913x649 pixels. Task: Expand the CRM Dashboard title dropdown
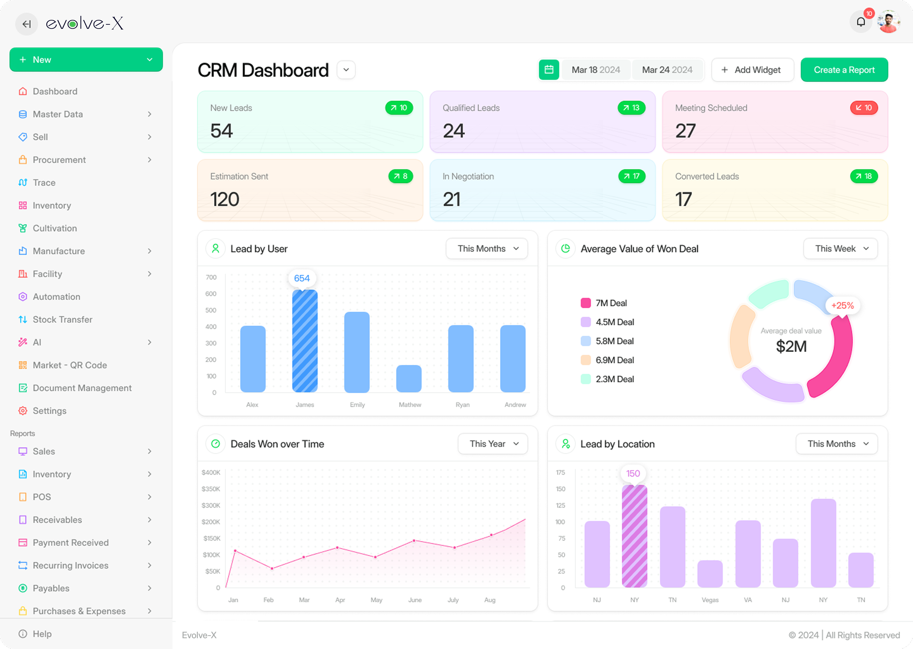(x=346, y=70)
